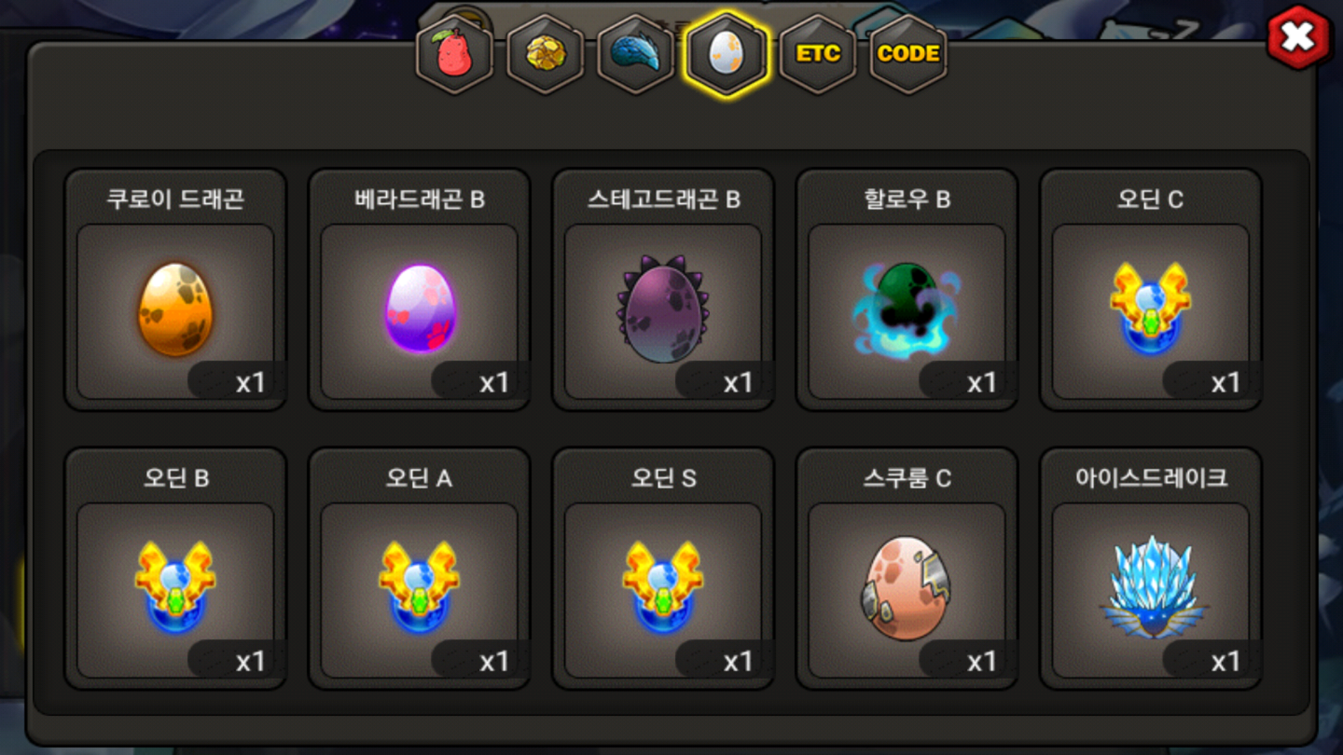Choose the 아이스드레이크 ice crystal item
This screenshot has width=1343, height=755.
point(1151,589)
